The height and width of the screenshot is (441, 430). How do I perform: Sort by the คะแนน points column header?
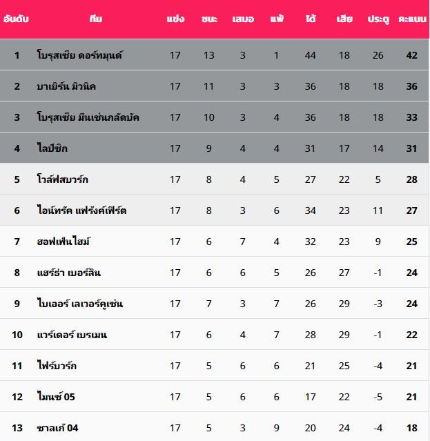point(412,19)
